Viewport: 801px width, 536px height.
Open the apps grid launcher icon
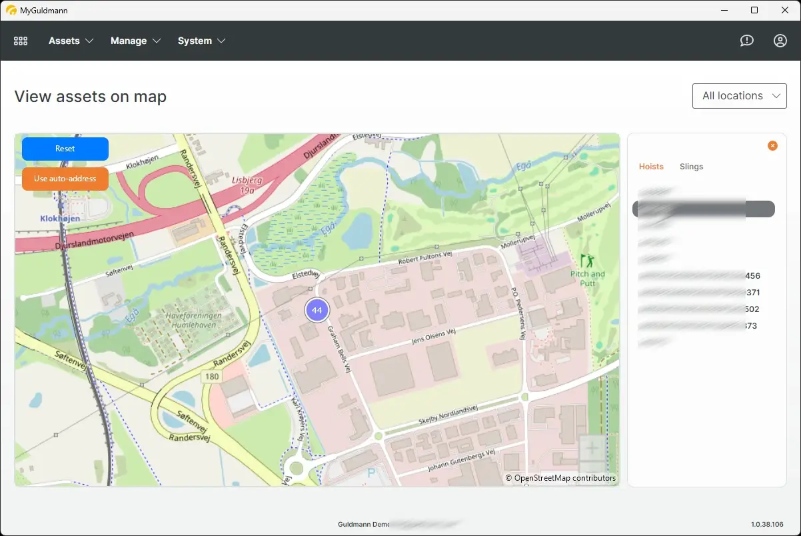tap(21, 41)
